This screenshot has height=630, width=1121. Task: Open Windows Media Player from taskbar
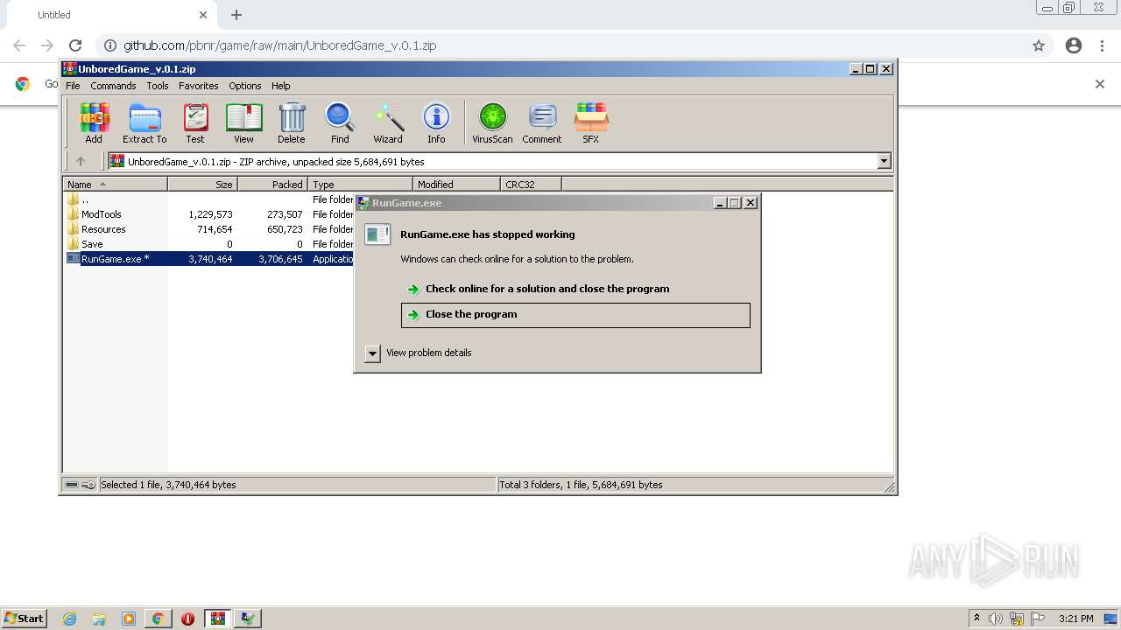point(129,619)
